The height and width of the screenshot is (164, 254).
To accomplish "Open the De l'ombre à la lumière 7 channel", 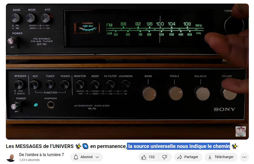I will [x=41, y=155].
